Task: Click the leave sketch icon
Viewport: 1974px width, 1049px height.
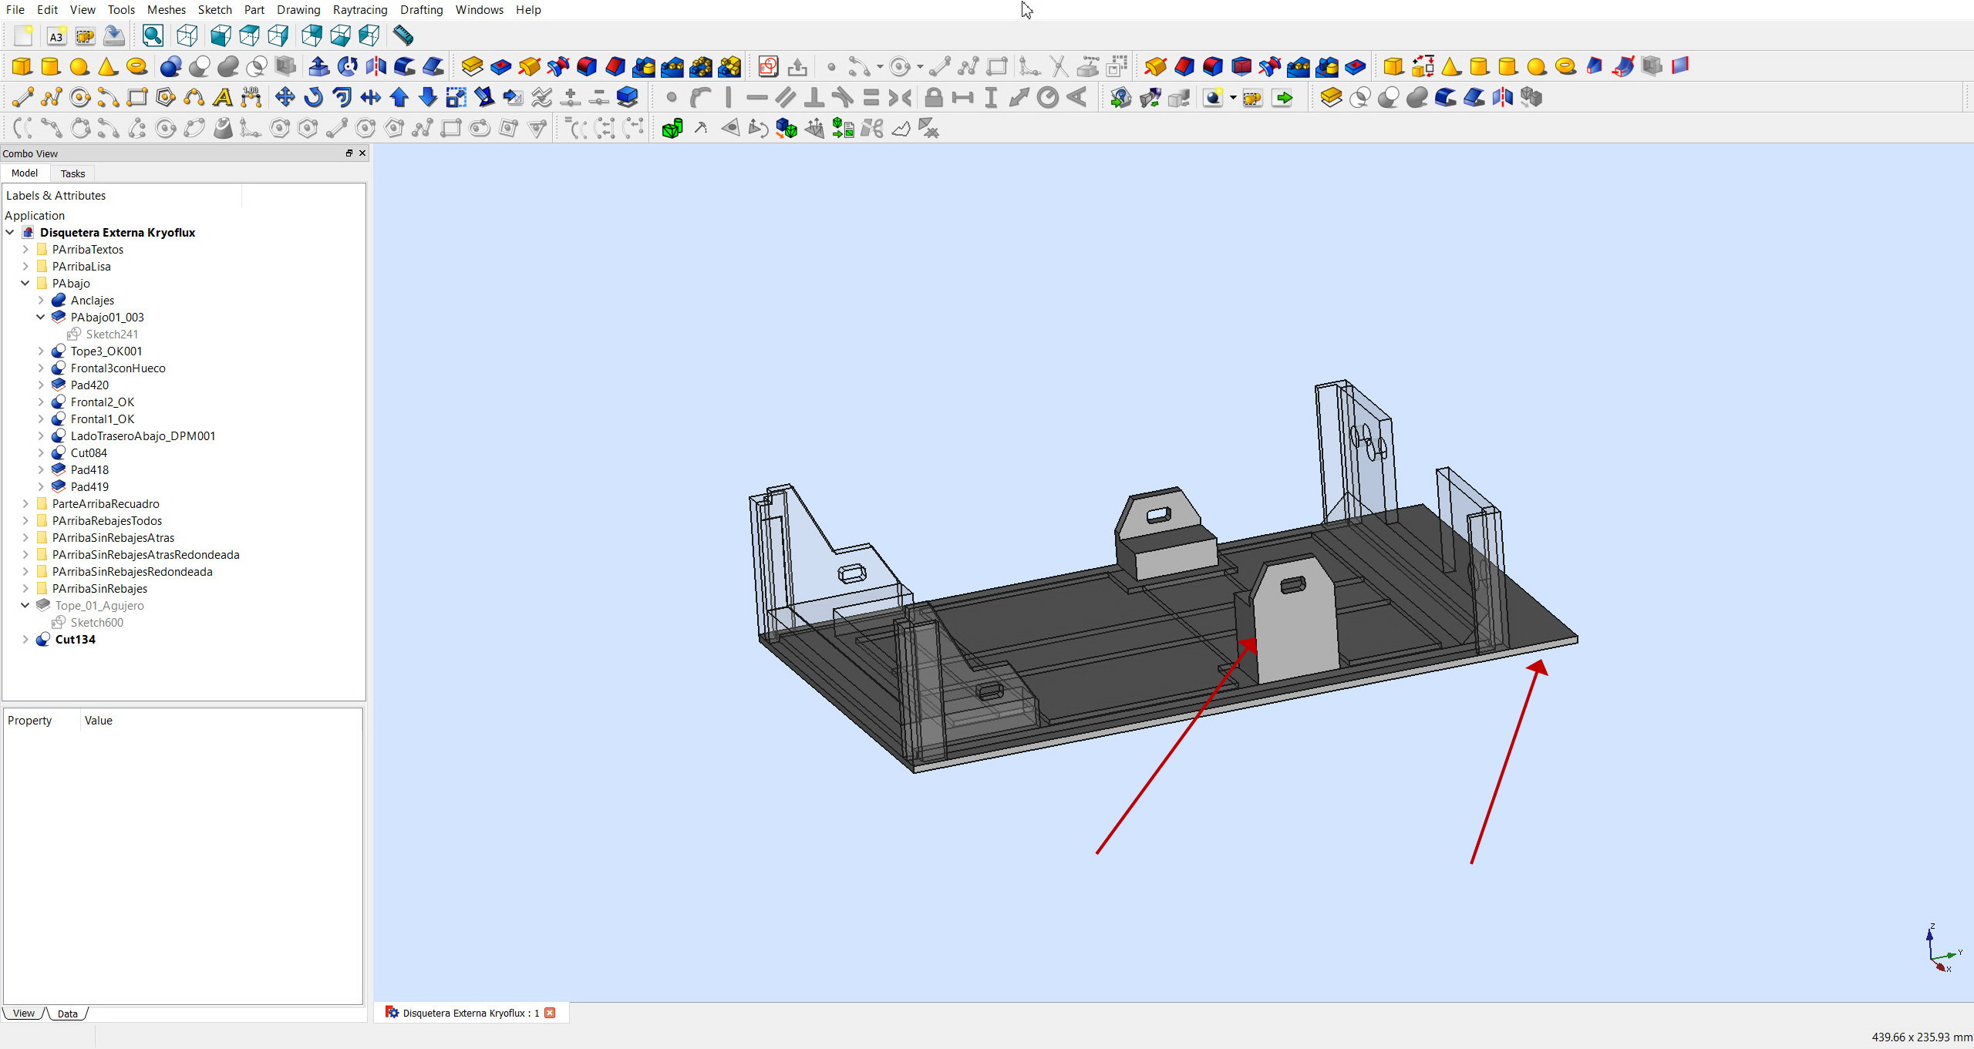Action: (797, 66)
